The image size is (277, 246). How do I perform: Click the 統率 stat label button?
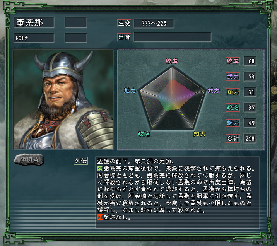(233, 61)
